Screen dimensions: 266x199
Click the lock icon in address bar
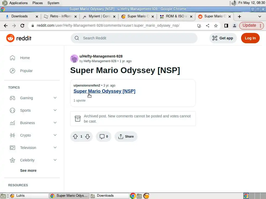click(x=33, y=26)
